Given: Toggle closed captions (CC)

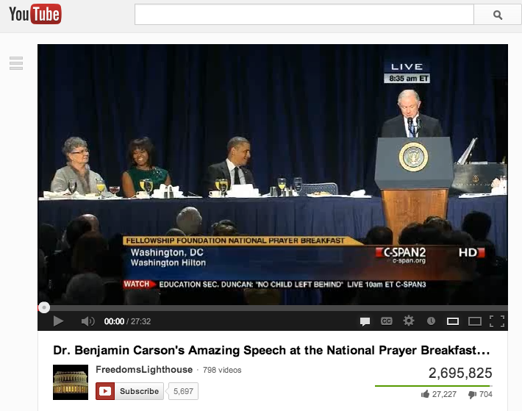Looking at the screenshot, I should (386, 321).
